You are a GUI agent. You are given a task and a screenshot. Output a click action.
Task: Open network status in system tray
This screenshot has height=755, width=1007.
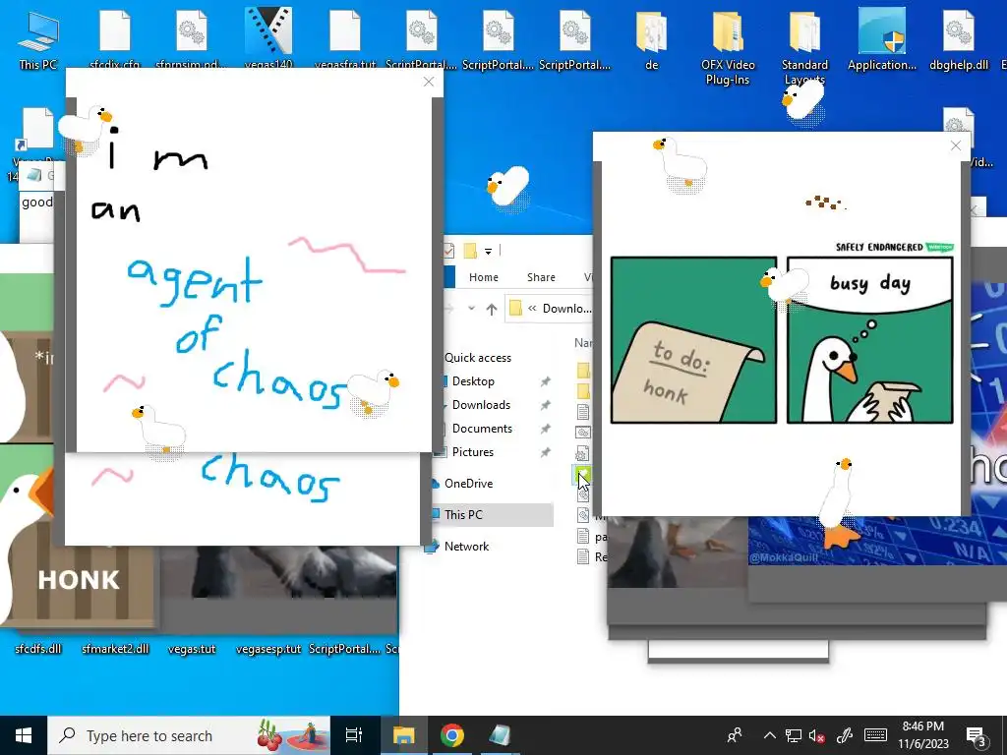pyautogui.click(x=794, y=735)
